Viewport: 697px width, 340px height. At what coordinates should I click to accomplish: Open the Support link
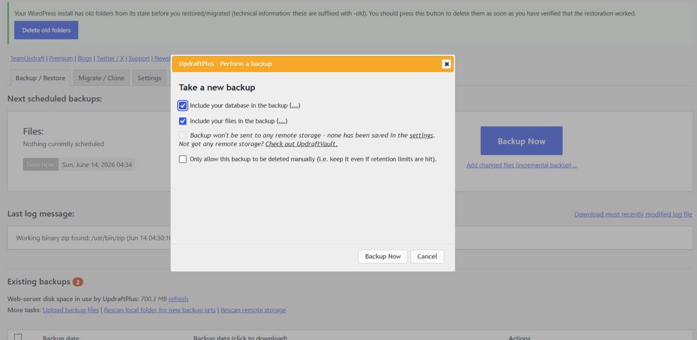(139, 59)
